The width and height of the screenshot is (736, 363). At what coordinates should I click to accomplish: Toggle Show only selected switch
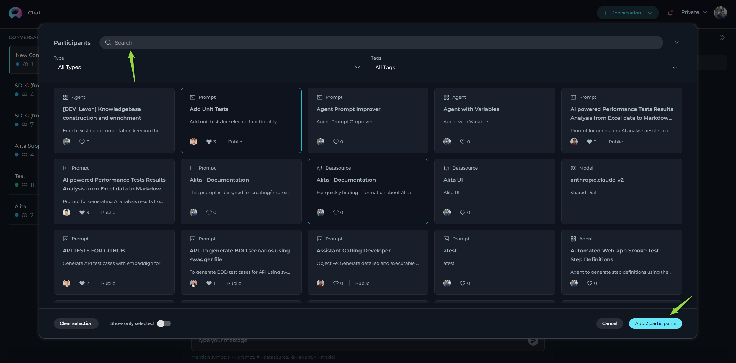[x=164, y=323]
